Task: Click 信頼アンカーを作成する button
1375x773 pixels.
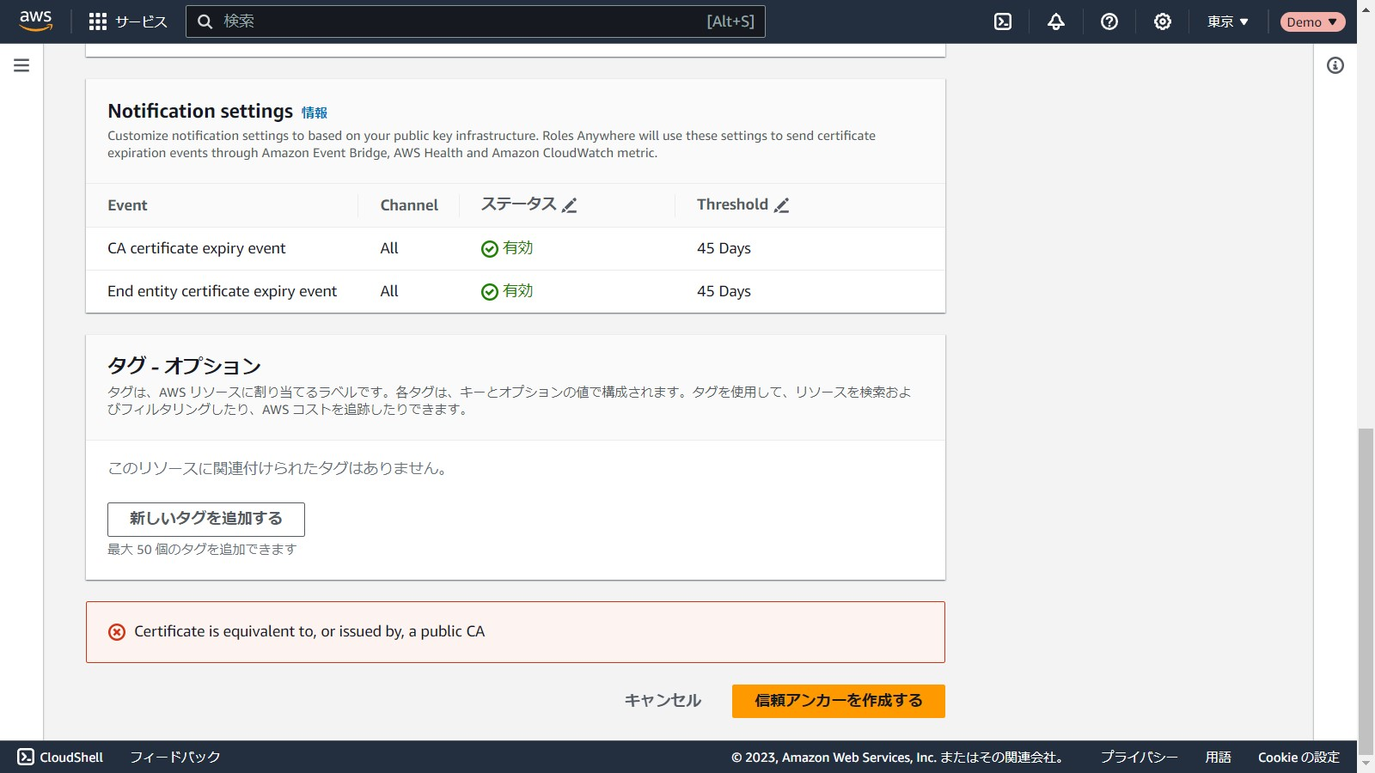Action: pos(838,701)
